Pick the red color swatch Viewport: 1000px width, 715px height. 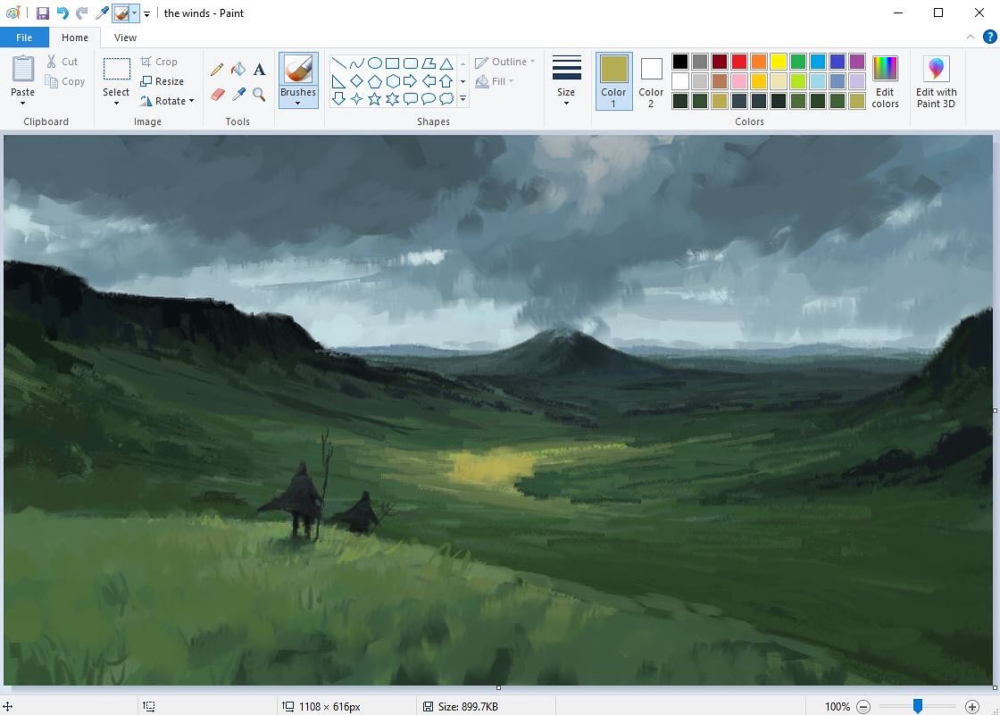pyautogui.click(x=739, y=62)
